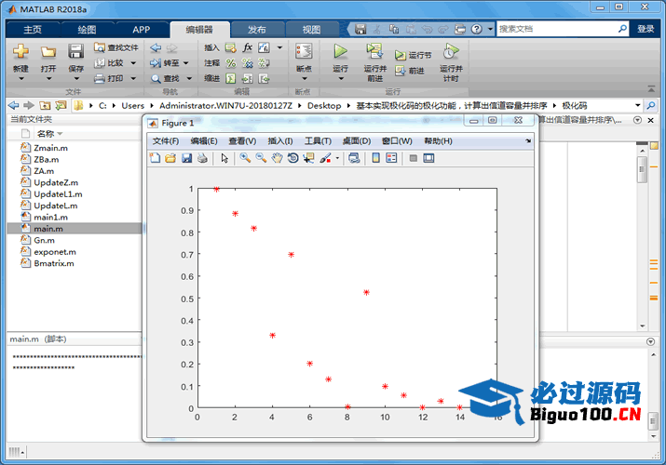Screen dimensions: 666x465
Task: Save the script with the floppy icon
Action: pyautogui.click(x=75, y=52)
